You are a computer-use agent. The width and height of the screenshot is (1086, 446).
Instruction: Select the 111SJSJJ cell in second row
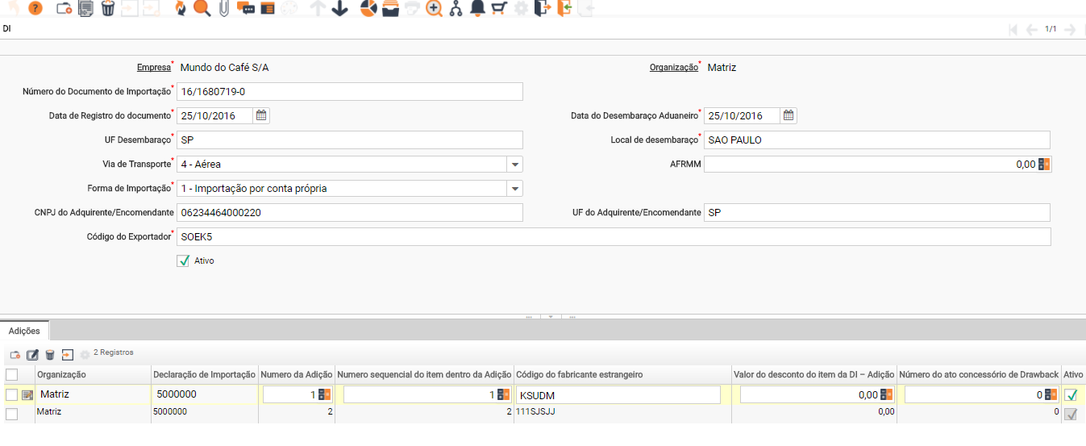pyautogui.click(x=622, y=412)
